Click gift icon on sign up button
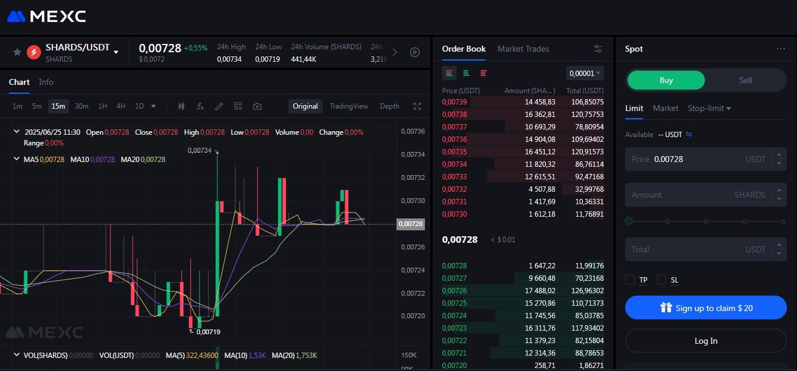797x371 pixels. 666,307
